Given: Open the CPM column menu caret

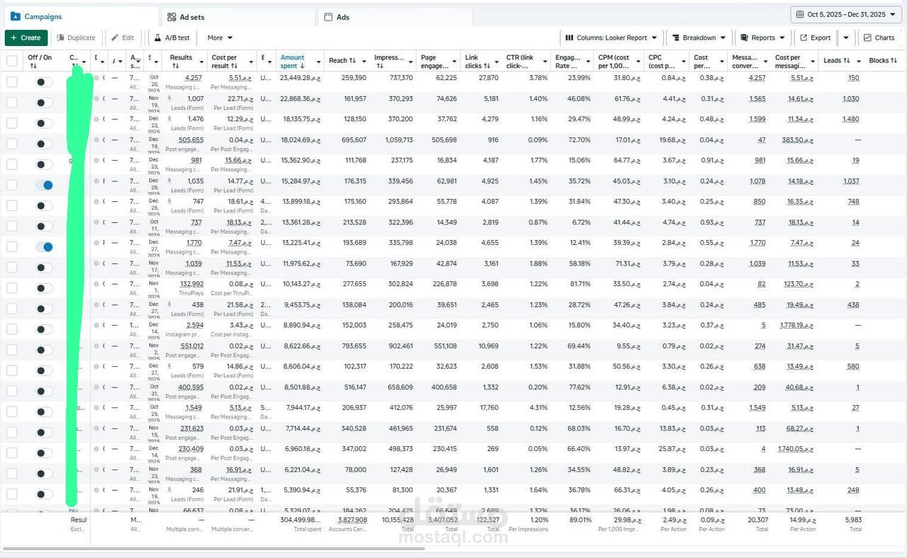Looking at the screenshot, I should (x=638, y=62).
